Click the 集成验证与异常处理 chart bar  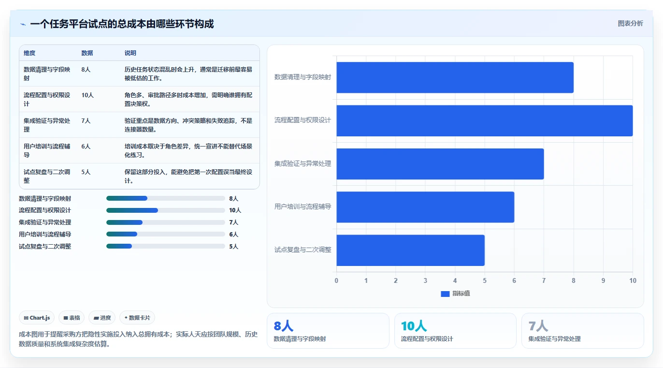(x=440, y=163)
